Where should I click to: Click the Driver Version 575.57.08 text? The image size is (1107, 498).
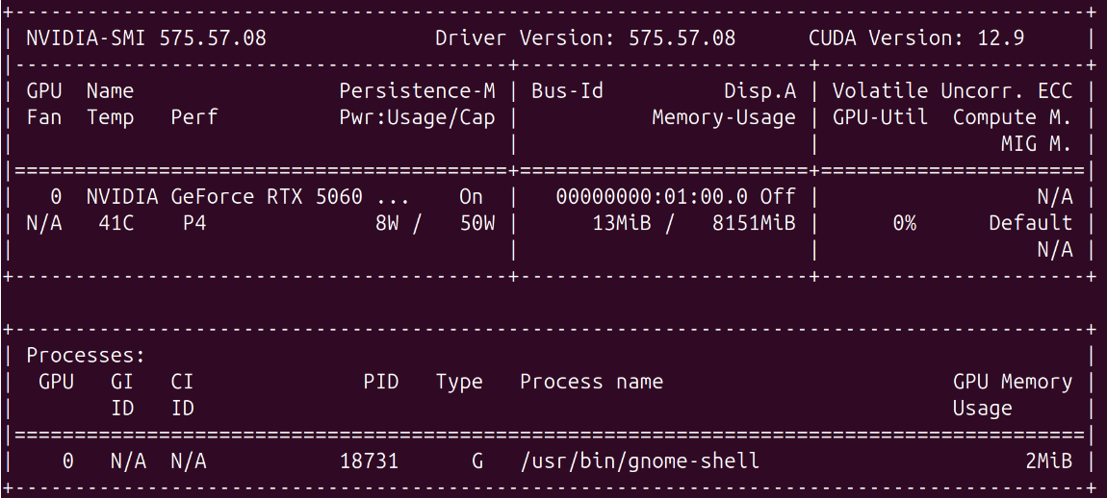tap(585, 38)
